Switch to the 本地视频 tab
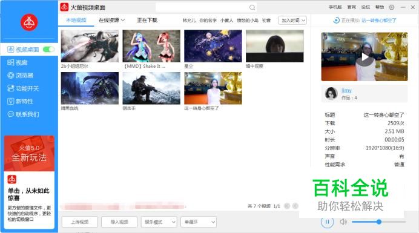The height and width of the screenshot is (233, 419). 76,20
